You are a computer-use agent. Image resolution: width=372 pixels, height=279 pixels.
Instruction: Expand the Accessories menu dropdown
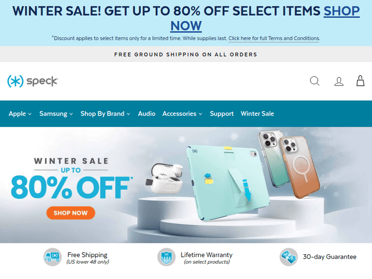click(182, 114)
